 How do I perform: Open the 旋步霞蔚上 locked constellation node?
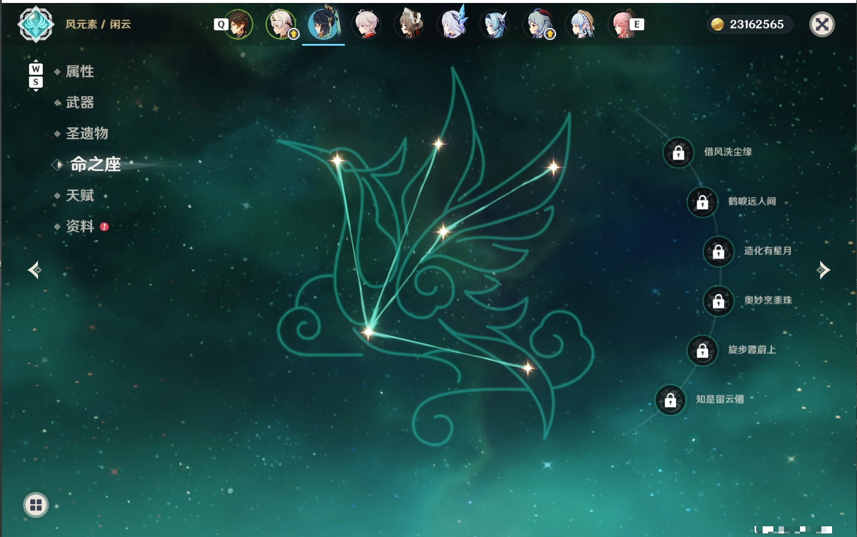(x=702, y=351)
